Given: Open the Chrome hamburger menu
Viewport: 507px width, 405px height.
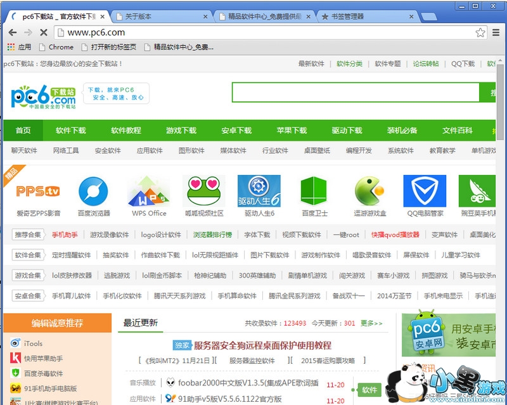Looking at the screenshot, I should [496, 32].
